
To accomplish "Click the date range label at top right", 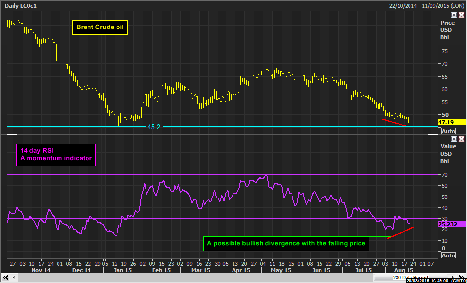I will coord(425,5).
